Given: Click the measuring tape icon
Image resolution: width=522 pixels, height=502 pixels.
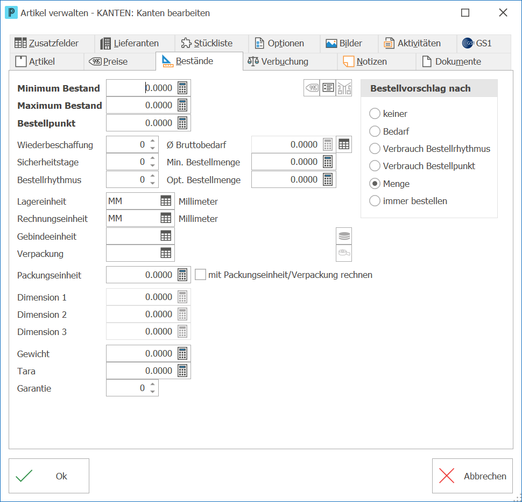Looking at the screenshot, I should 344,253.
